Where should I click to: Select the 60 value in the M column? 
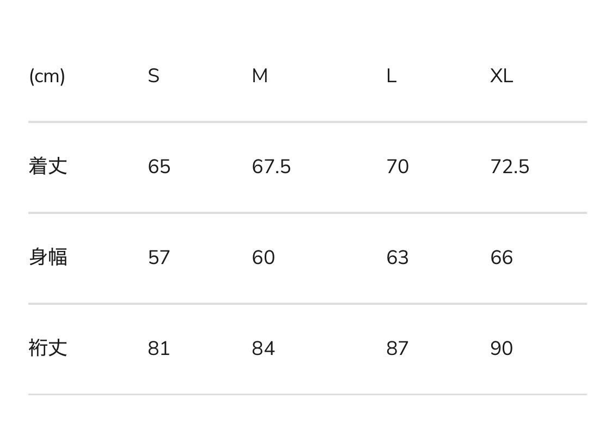click(264, 258)
